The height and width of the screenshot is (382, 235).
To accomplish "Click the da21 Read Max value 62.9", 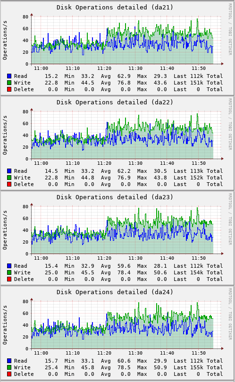I will pos(124,76).
